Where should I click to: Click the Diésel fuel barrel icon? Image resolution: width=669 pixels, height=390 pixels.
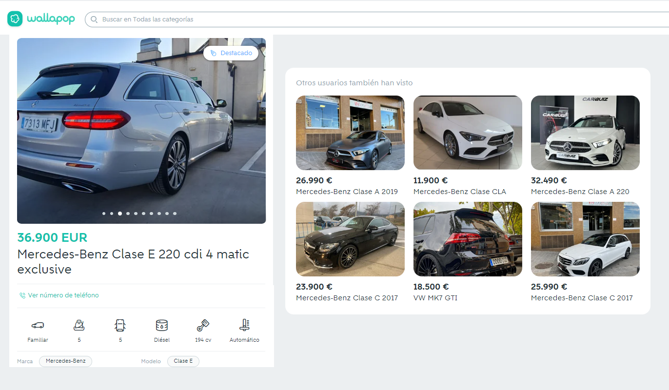pyautogui.click(x=161, y=325)
